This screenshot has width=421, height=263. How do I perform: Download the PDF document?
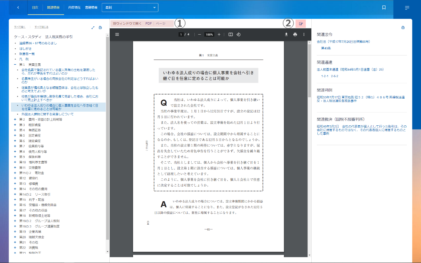(x=286, y=34)
